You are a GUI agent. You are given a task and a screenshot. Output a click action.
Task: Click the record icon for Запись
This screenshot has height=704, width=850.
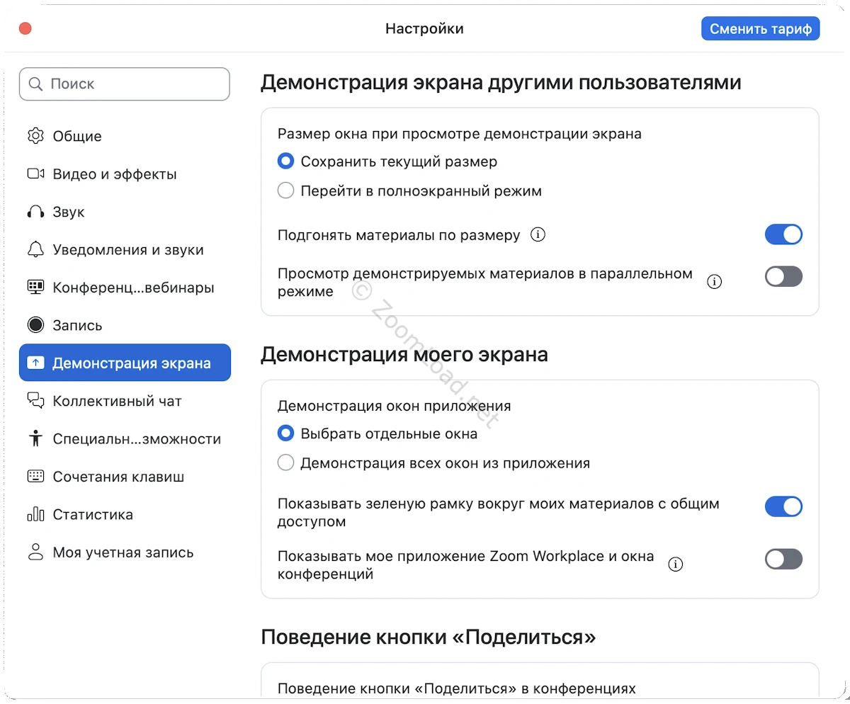[35, 325]
